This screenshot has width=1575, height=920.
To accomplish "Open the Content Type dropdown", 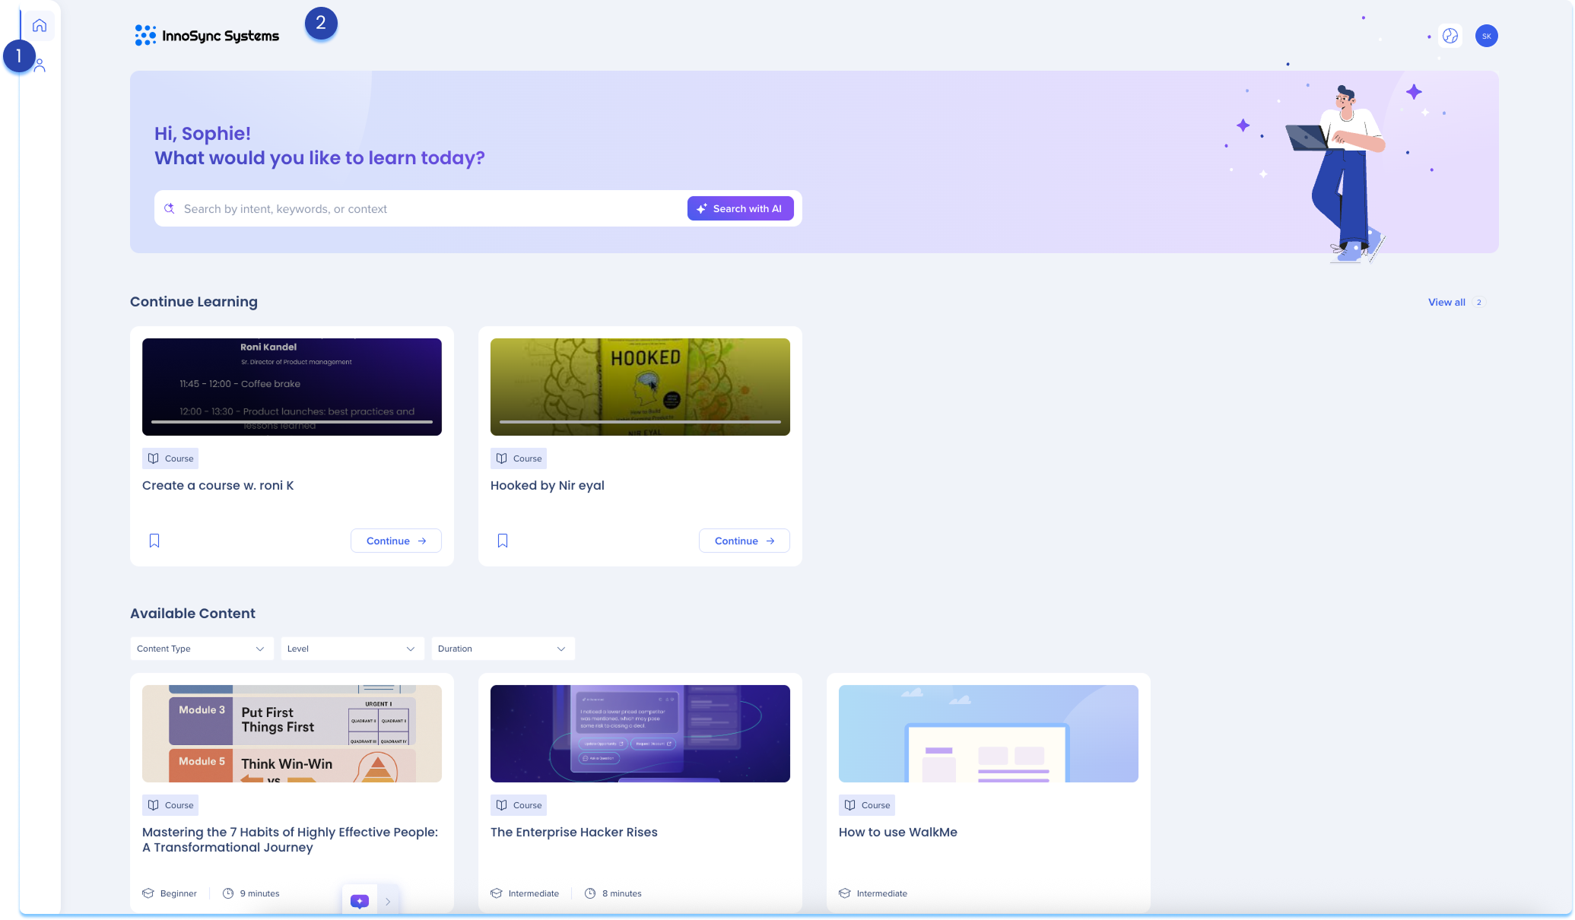I will pos(201,649).
